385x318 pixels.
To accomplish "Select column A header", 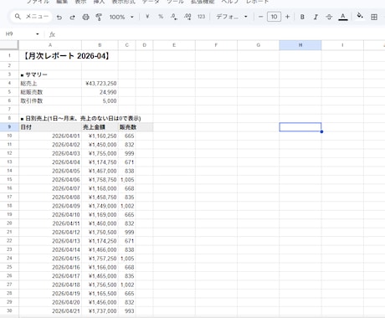I will click(50, 45).
